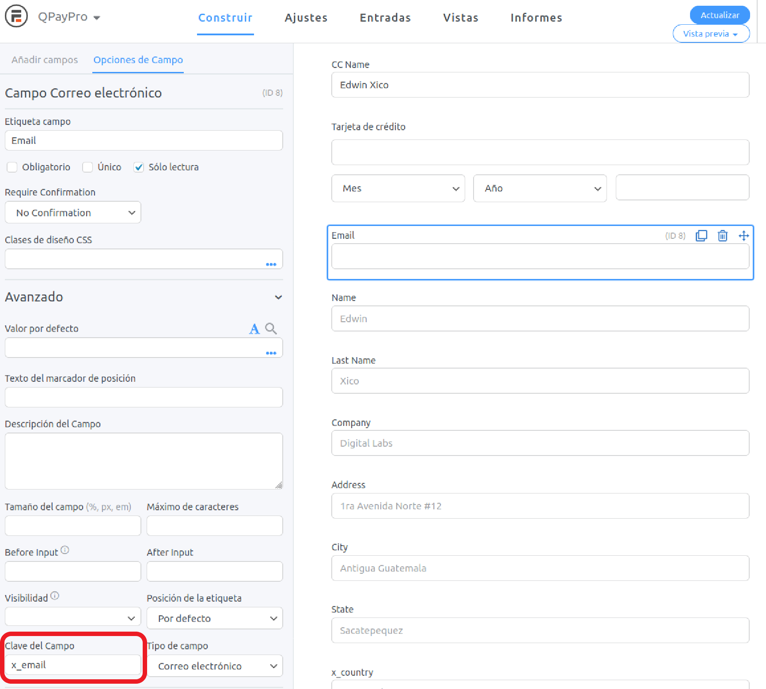Viewport: 766px width, 689px height.
Task: Click the Visibilidad info tooltip icon
Action: 55,596
